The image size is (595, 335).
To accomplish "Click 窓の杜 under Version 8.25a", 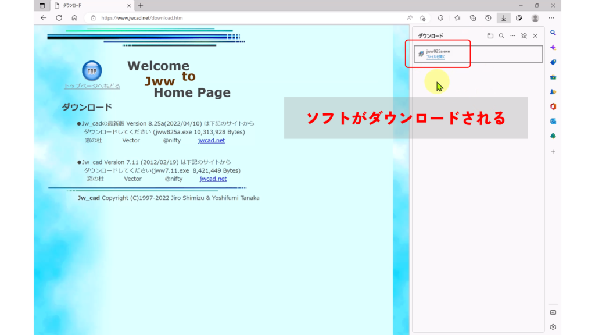I will (x=94, y=141).
